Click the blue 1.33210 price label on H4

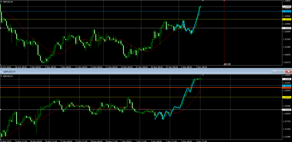pyautogui.click(x=286, y=11)
